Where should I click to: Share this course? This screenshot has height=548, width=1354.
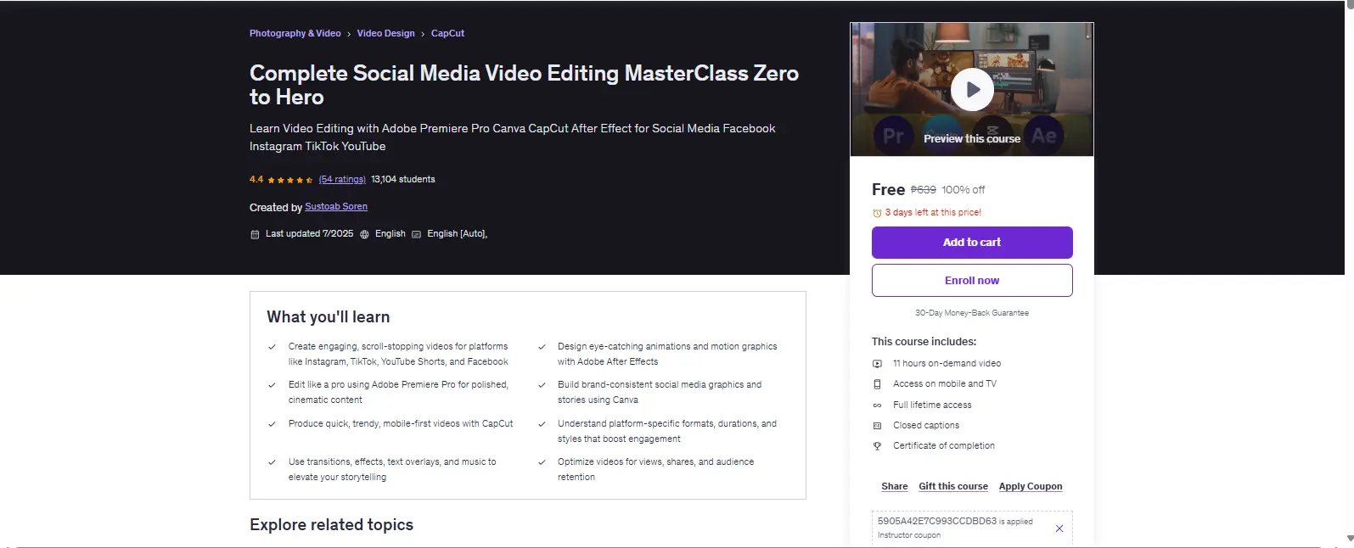894,487
